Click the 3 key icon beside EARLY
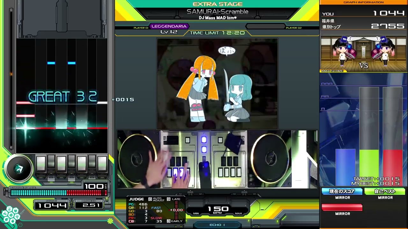 169,221
